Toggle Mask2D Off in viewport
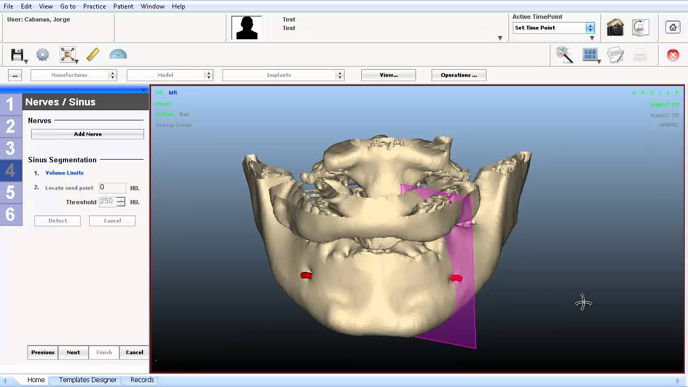 click(665, 116)
